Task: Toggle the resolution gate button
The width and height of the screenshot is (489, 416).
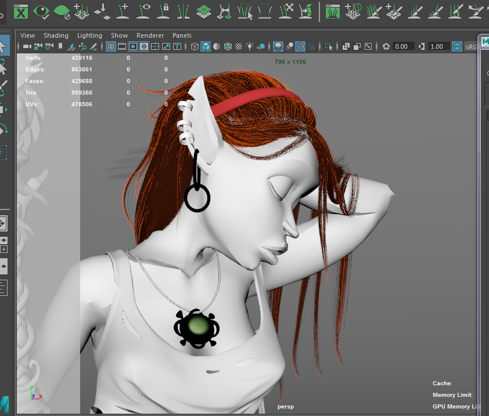Action: (133, 47)
